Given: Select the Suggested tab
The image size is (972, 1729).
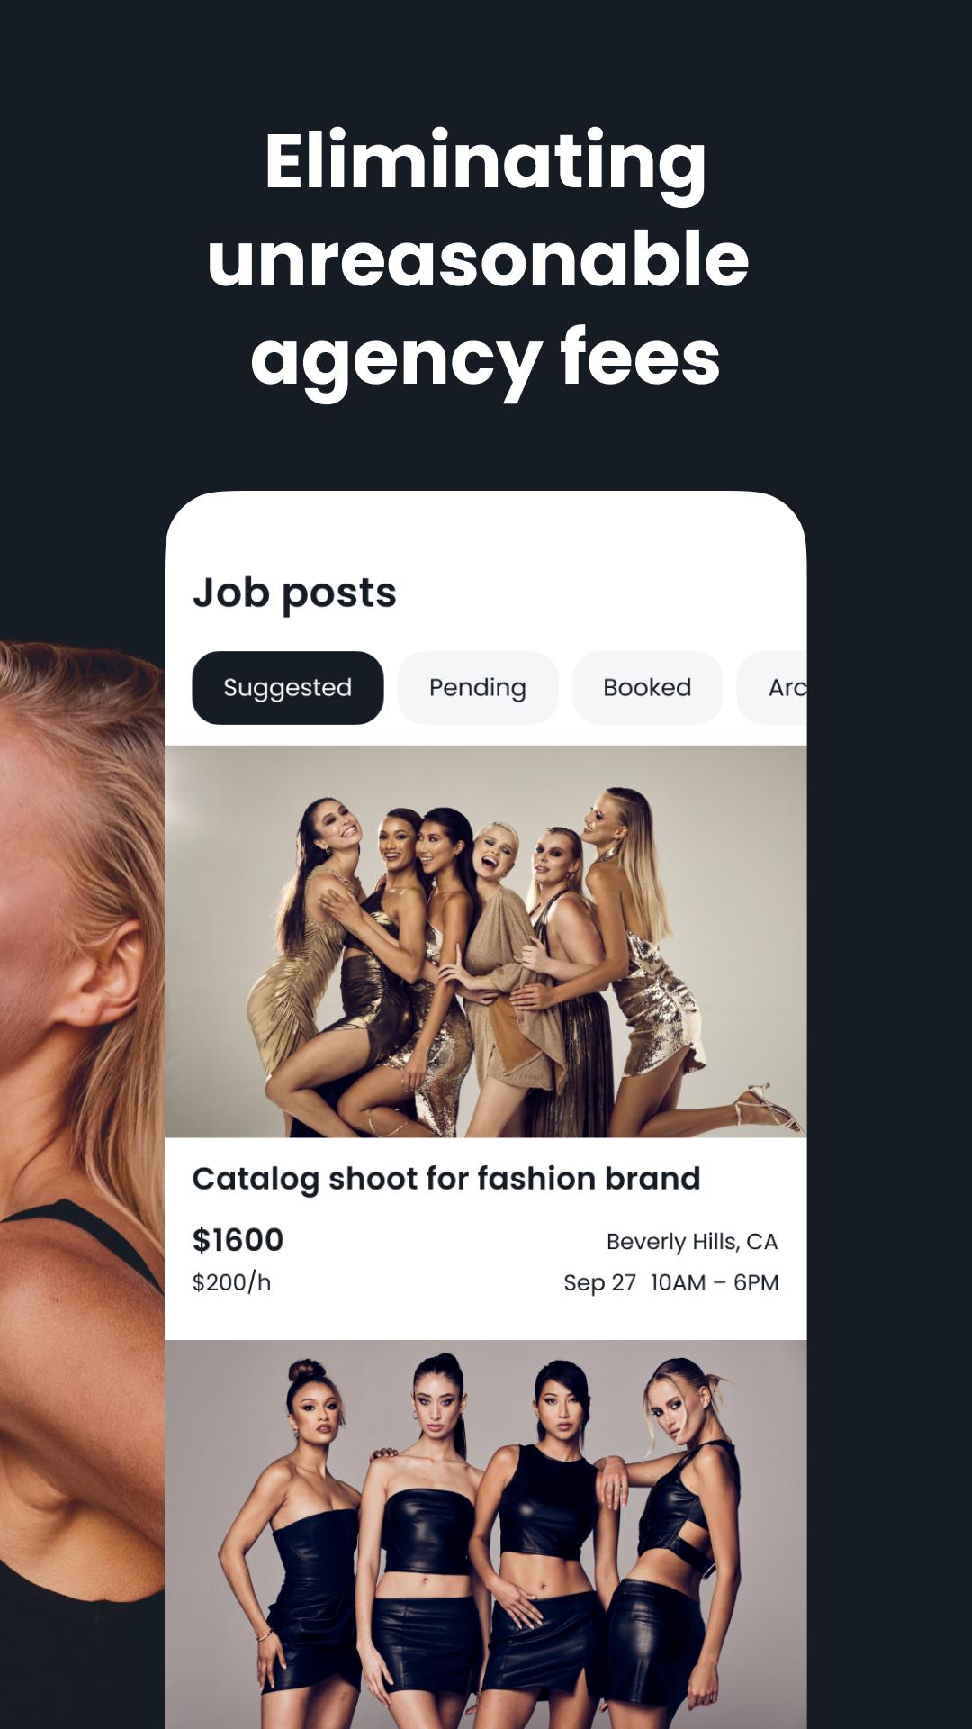Looking at the screenshot, I should pyautogui.click(x=288, y=688).
